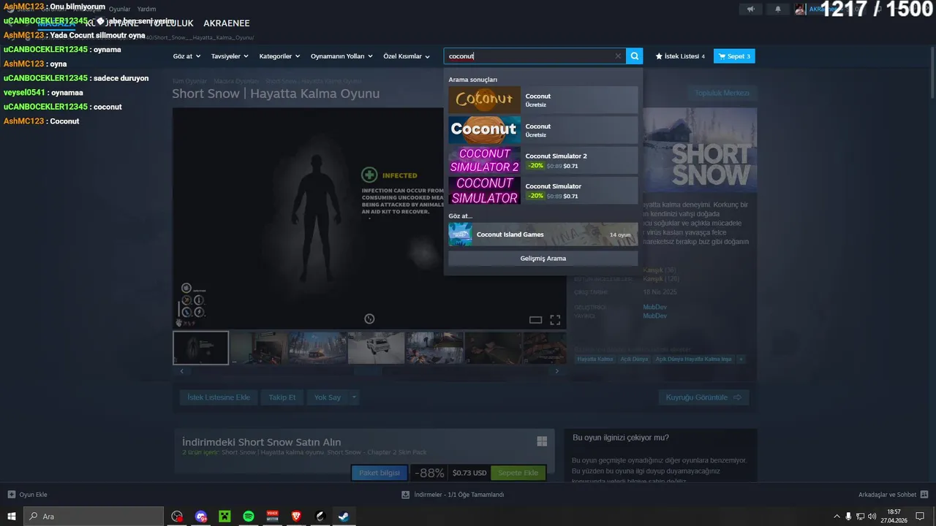The height and width of the screenshot is (526, 936).
Task: Click the Paket bilgisi button
Action: (380, 473)
